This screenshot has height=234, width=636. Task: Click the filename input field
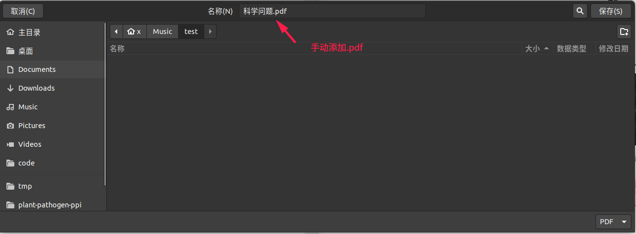click(x=332, y=11)
